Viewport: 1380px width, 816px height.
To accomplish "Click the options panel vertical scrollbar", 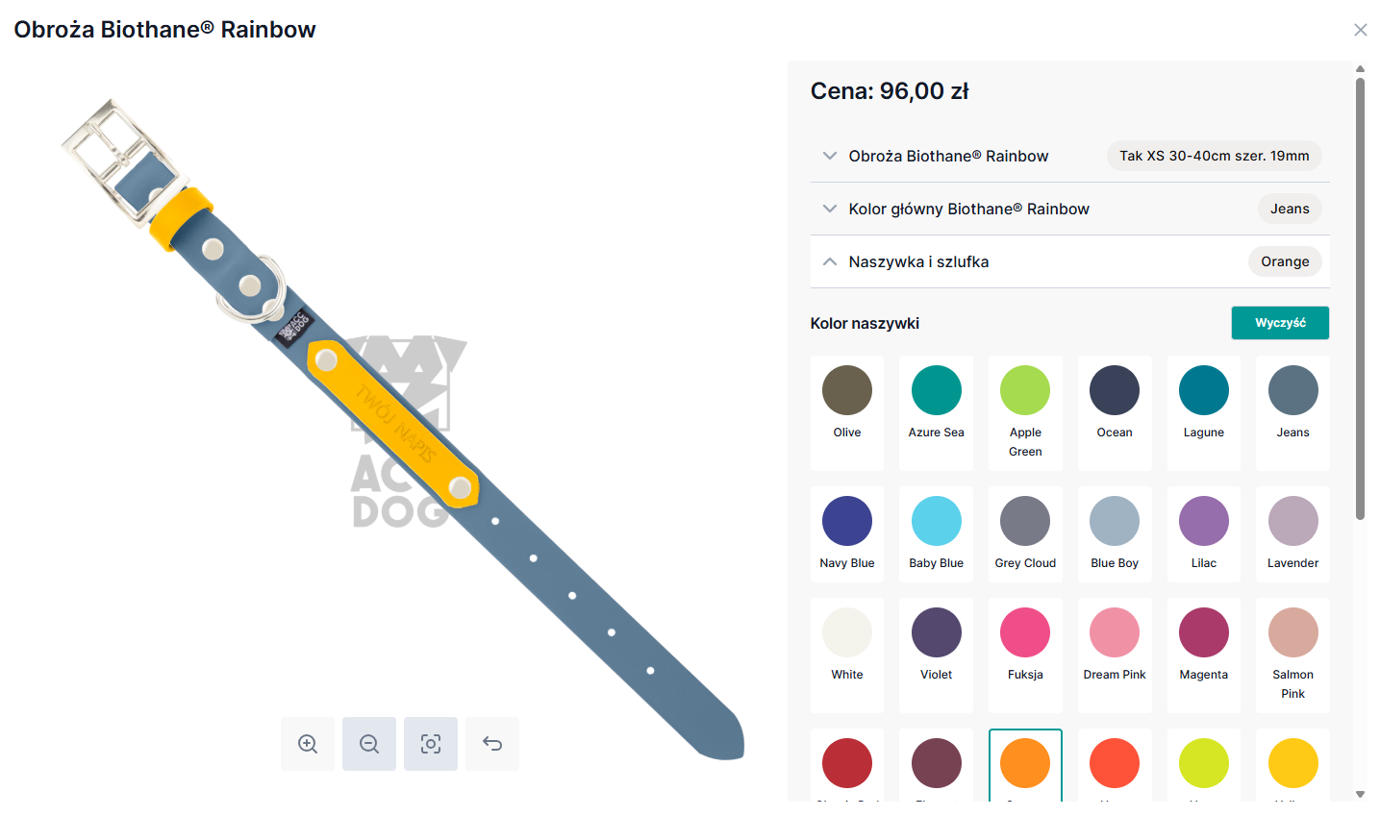I will coord(1360,298).
